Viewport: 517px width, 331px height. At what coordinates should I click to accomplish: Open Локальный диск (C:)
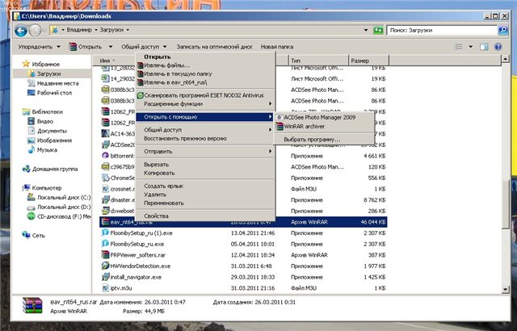[x=64, y=198]
